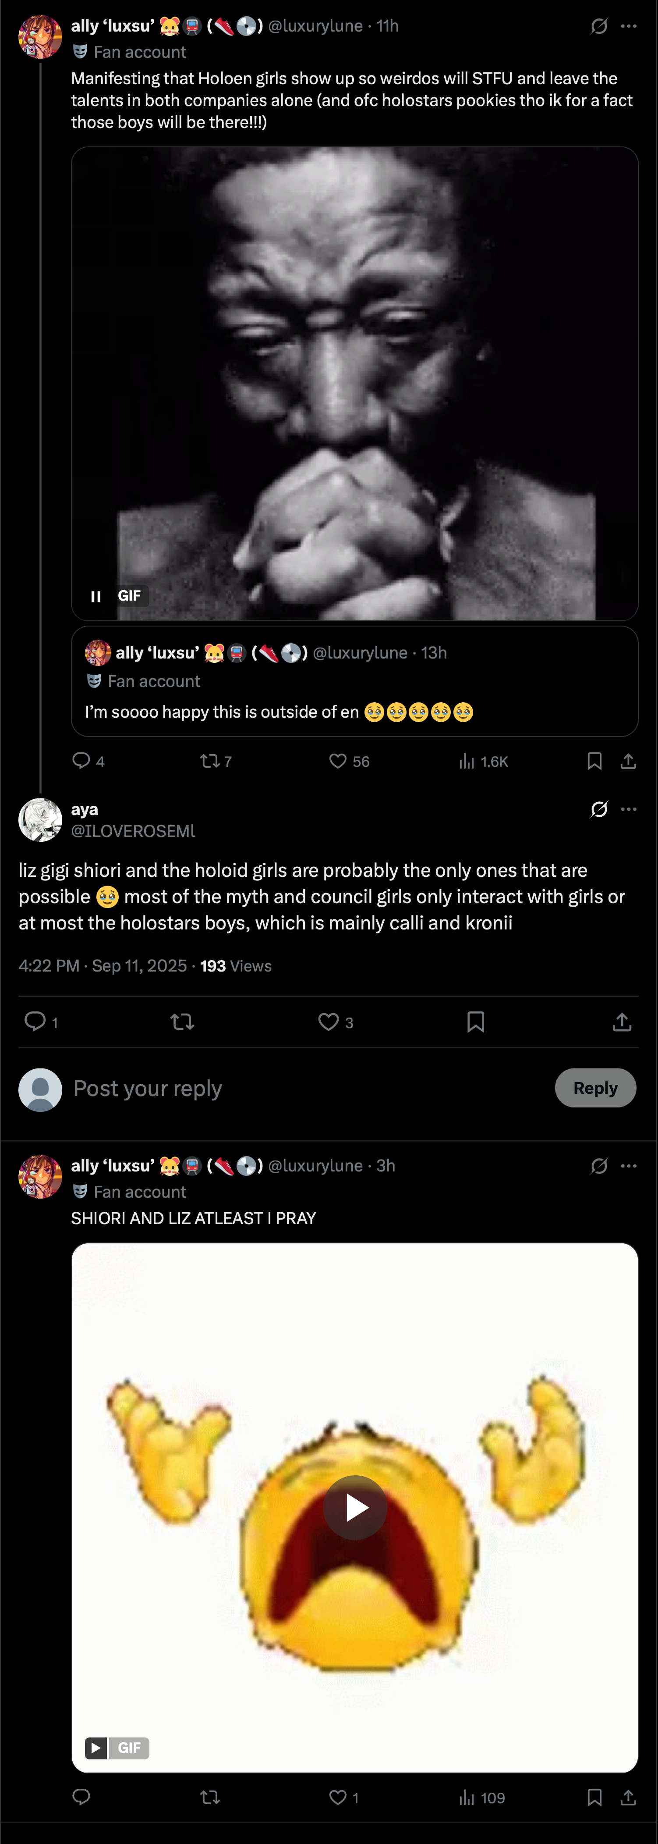The width and height of the screenshot is (658, 1844).
Task: Open more options on the top tweet
Action: (x=629, y=26)
